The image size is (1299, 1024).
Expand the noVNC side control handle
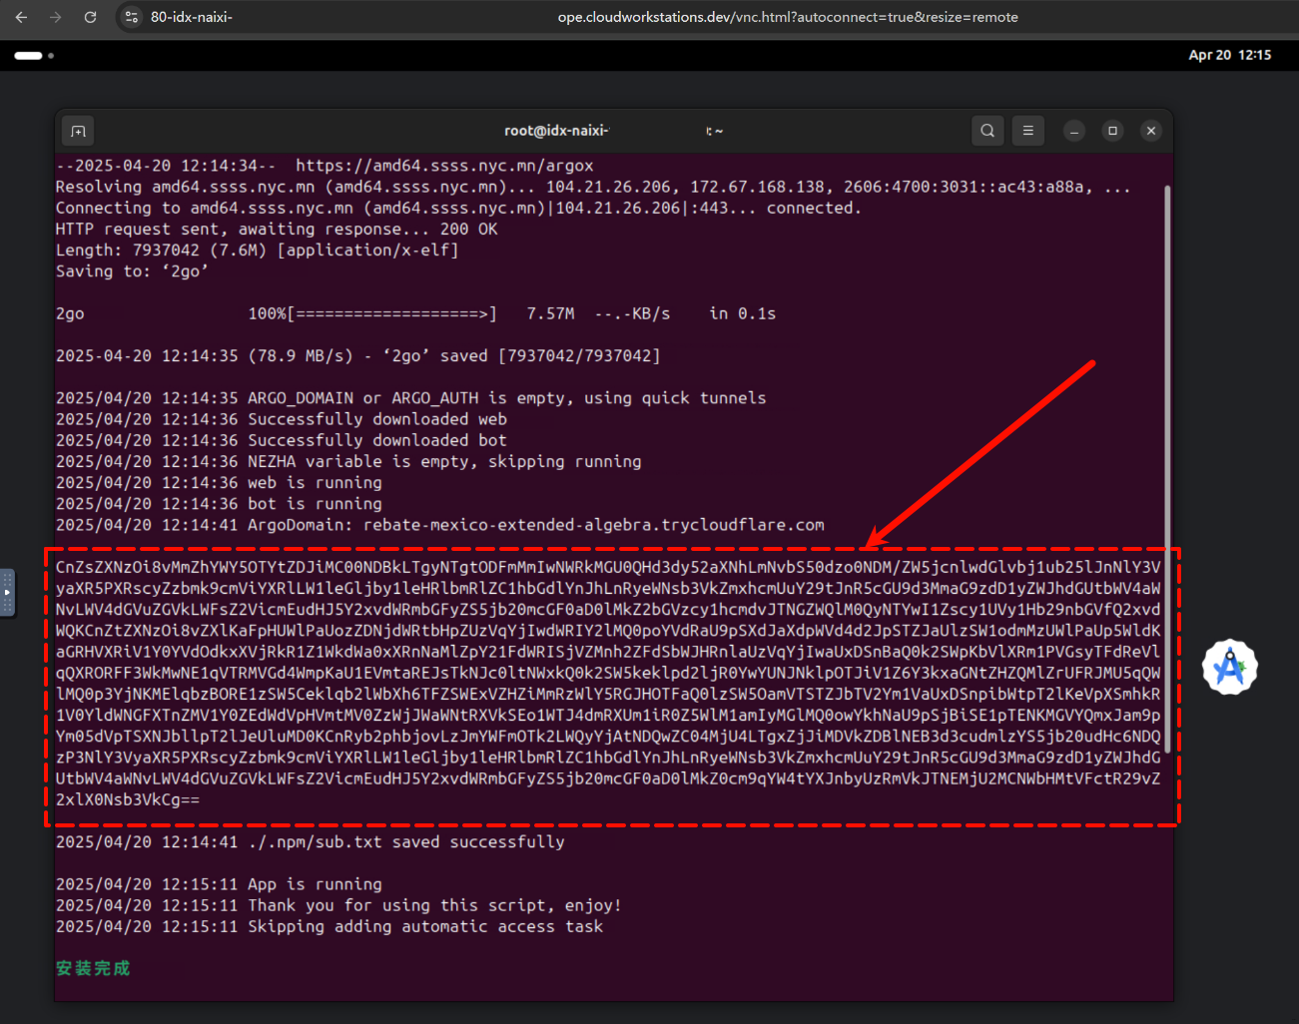(x=7, y=592)
